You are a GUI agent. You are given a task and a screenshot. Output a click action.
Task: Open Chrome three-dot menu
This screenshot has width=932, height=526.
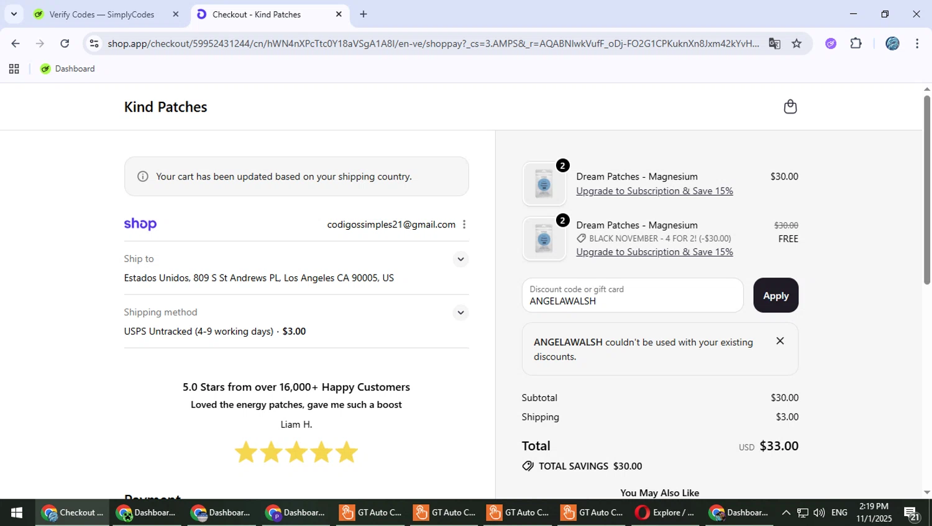tap(917, 43)
